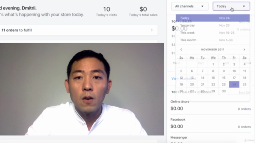Pick November 25 in the calendar
Screen dimensions: 255x143
(x=244, y=85)
